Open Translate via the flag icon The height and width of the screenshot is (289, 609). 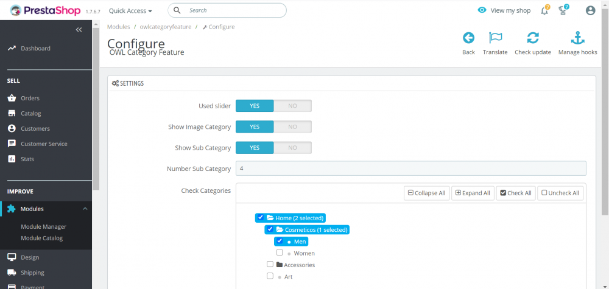(495, 38)
